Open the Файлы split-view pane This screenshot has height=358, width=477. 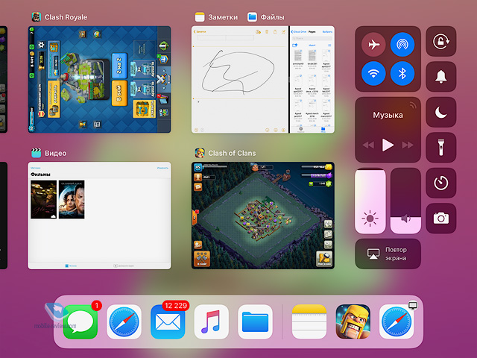tap(312, 80)
